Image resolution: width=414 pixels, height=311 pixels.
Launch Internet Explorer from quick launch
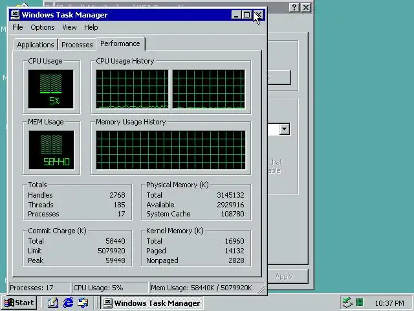[68, 303]
